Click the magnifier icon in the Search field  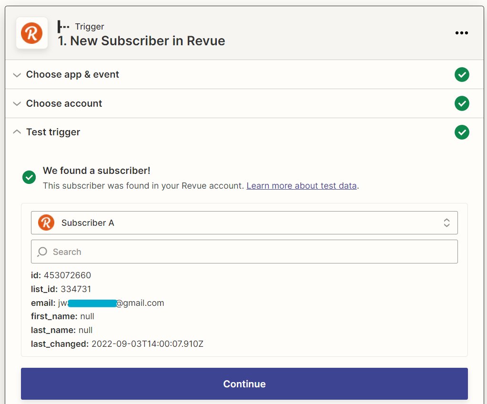click(42, 252)
